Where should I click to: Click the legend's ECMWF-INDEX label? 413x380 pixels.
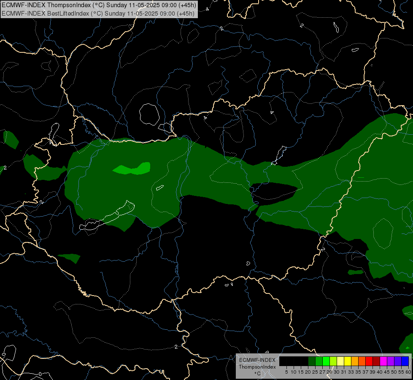point(257,360)
